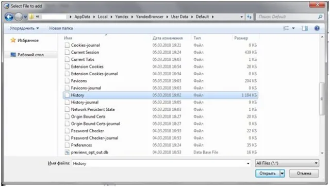
Task: Open the Упорядочить menu
Action: 24,28
